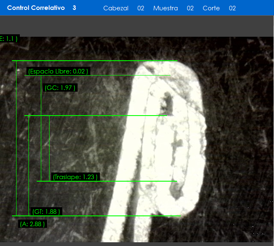The image size is (274, 246).
Task: Click the Control Correlativo title label
Action: pyautogui.click(x=36, y=8)
